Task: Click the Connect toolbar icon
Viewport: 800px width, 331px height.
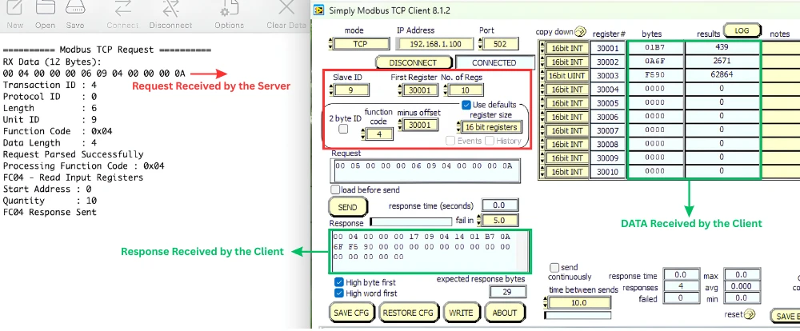Action: point(122,8)
